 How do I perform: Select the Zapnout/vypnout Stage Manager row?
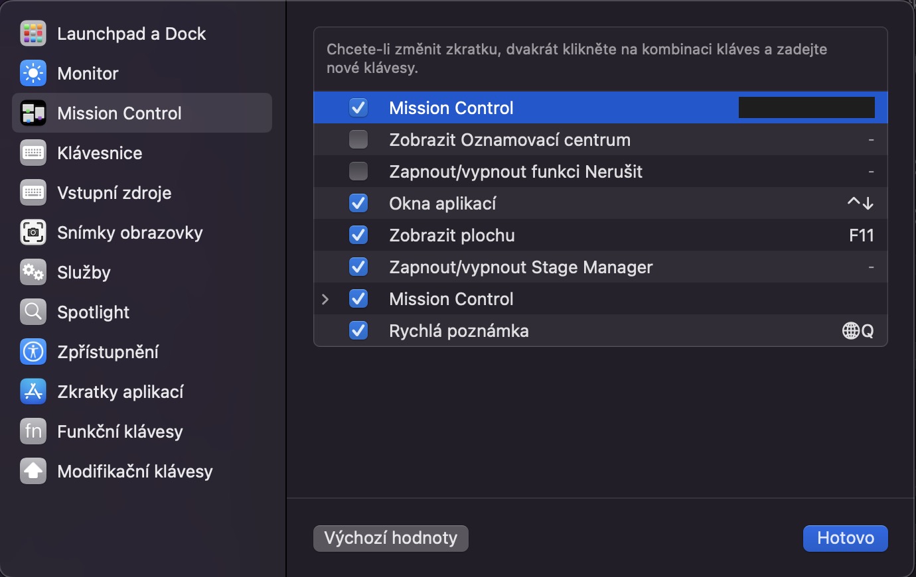click(x=520, y=267)
